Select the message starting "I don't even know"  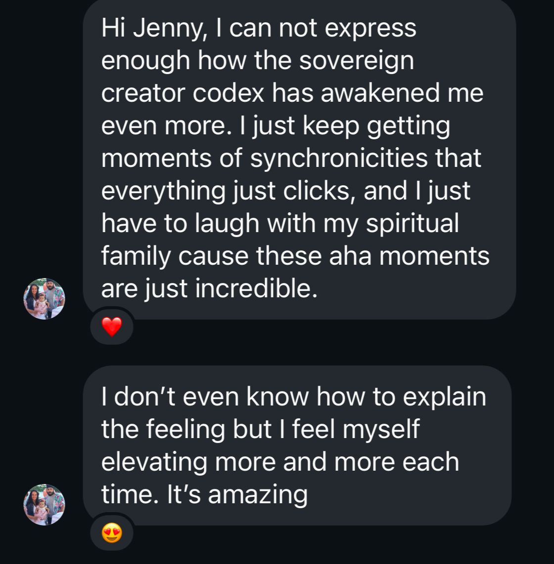click(297, 444)
